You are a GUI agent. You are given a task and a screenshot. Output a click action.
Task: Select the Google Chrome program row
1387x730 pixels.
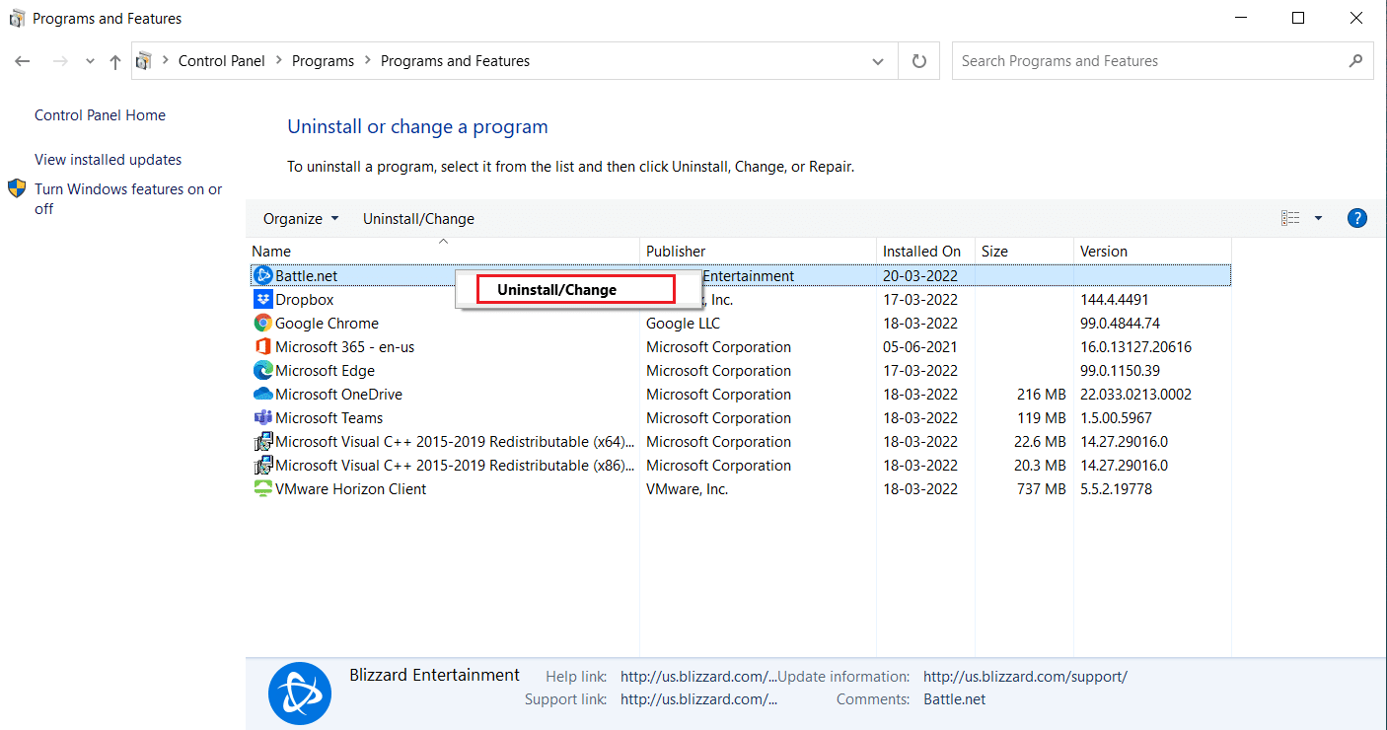pos(739,324)
